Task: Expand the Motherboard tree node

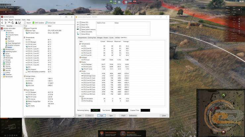Action: click(2, 49)
